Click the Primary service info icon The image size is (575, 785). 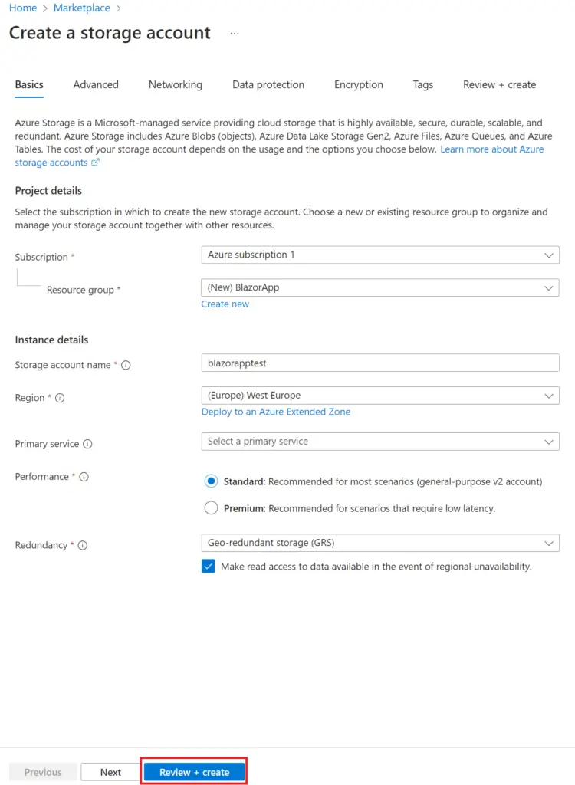(88, 444)
